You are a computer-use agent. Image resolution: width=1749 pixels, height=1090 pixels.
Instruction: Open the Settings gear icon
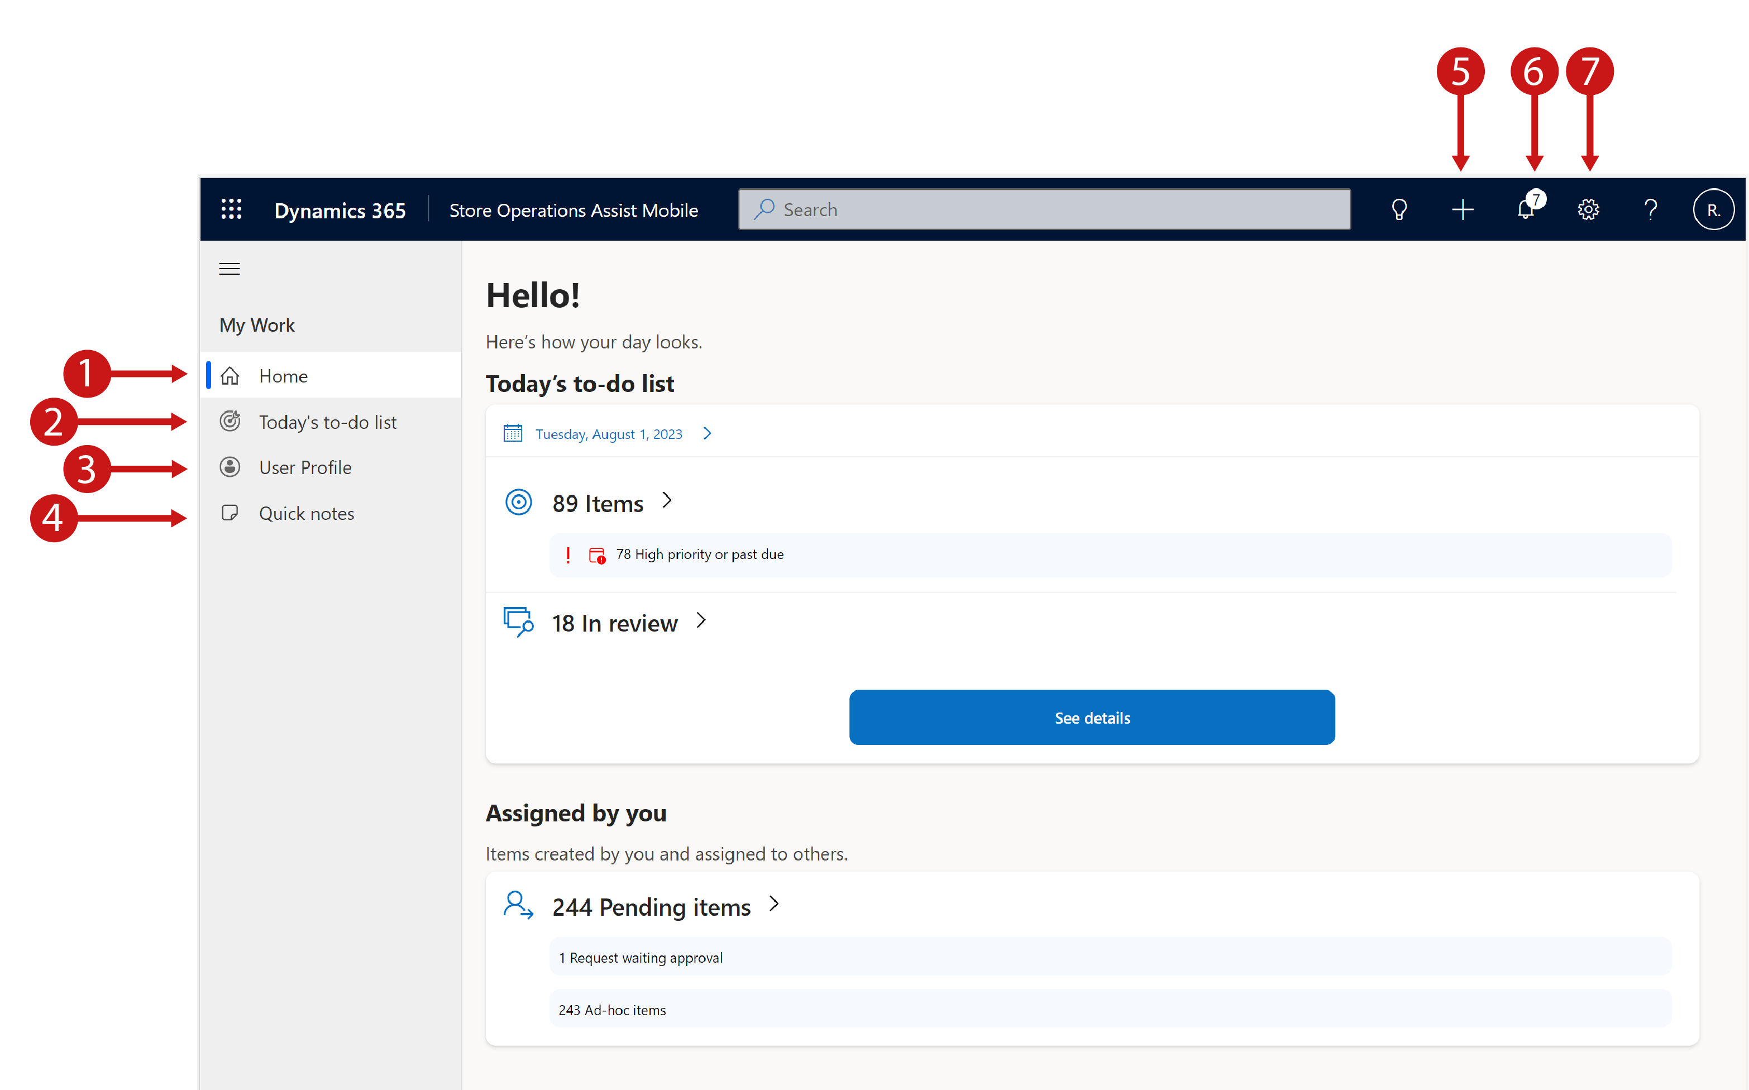1587,208
